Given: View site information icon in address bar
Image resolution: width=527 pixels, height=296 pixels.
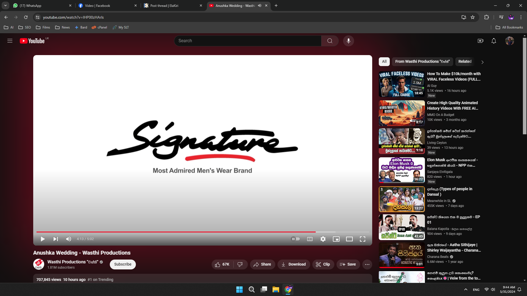Looking at the screenshot, I should tap(38, 17).
